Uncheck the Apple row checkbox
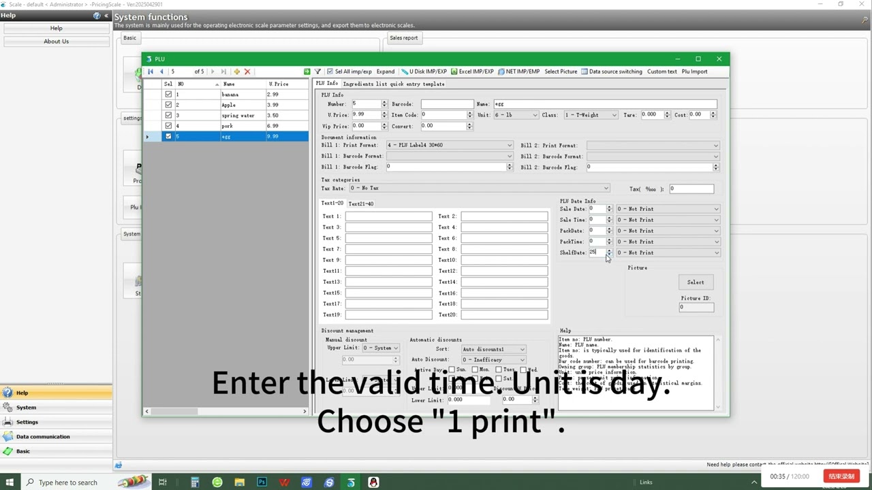Image resolution: width=872 pixels, height=490 pixels. [168, 105]
